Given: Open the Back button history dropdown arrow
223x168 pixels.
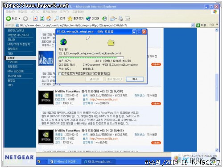Looking at the screenshot, I should [20, 19].
